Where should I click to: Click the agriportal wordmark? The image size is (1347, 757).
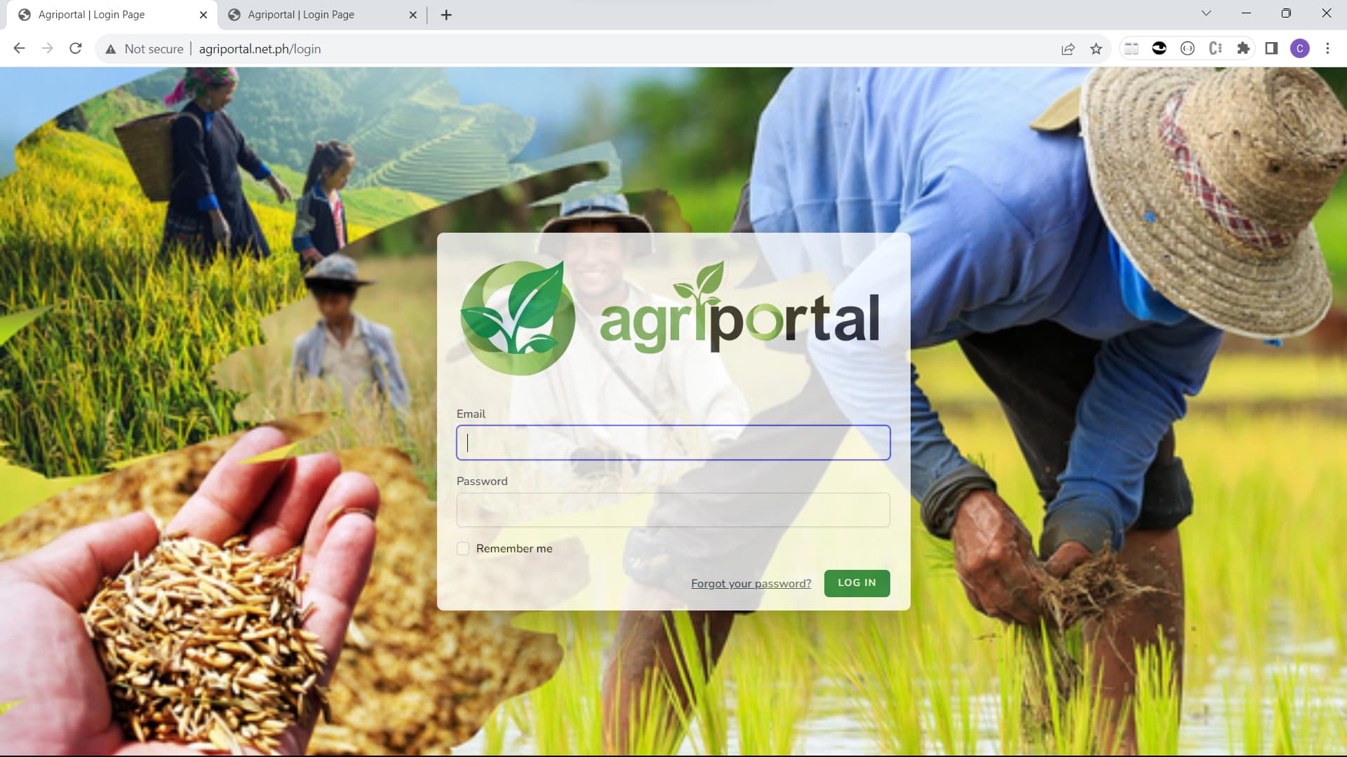pyautogui.click(x=739, y=308)
